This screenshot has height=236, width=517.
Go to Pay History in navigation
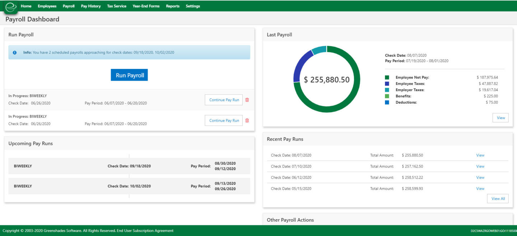91,6
